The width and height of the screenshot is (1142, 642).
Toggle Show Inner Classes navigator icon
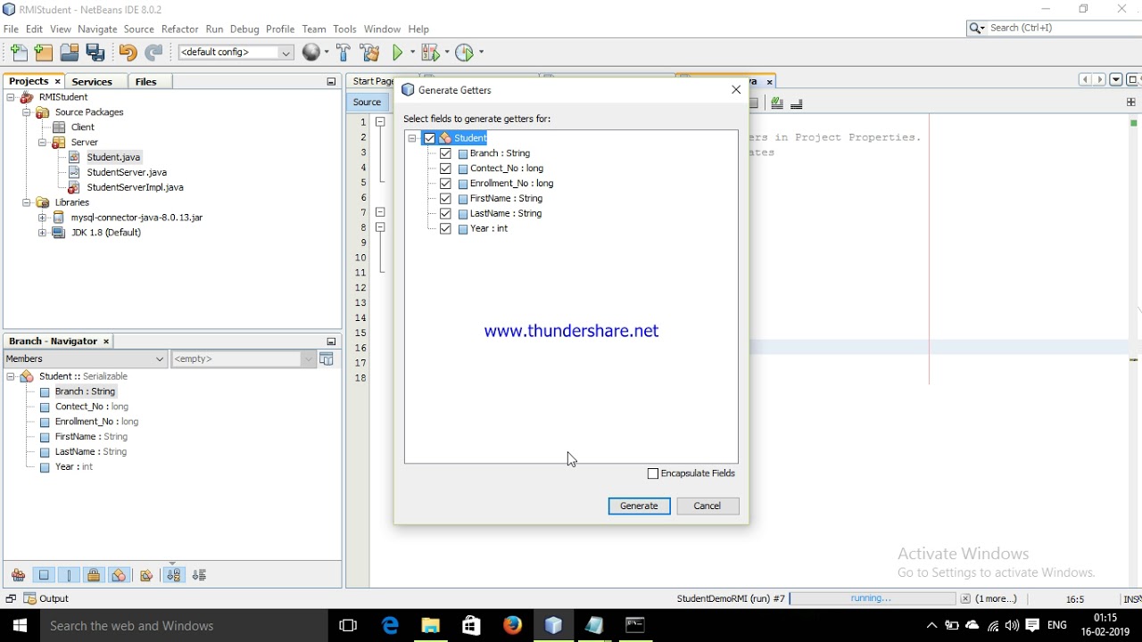coord(119,575)
